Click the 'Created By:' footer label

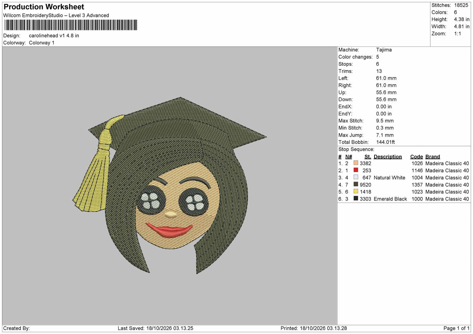[x=17, y=328]
